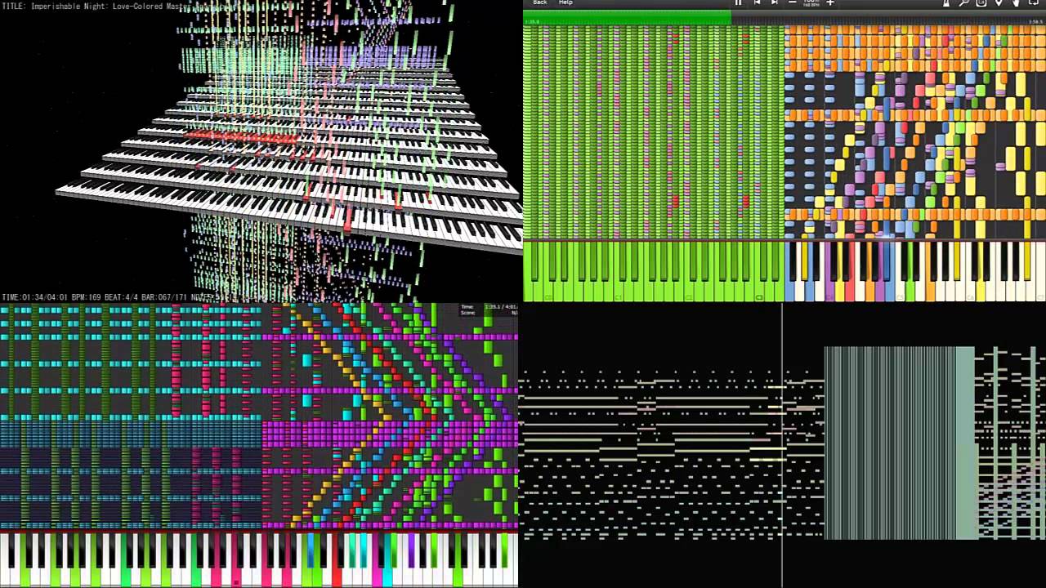Open the hand selection icon
The width and height of the screenshot is (1046, 588).
[x=1016, y=3]
